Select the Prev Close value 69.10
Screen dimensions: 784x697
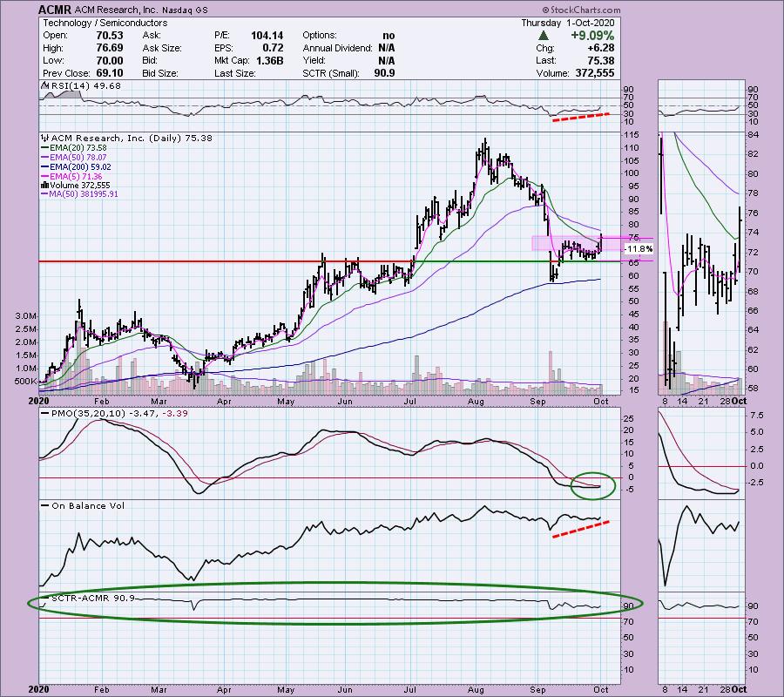point(110,73)
